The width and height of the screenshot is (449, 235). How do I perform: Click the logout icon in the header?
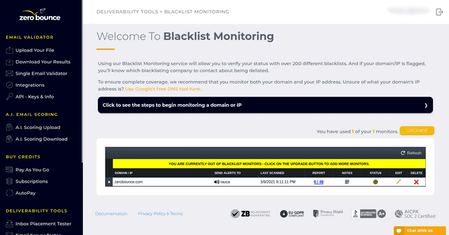coord(439,12)
